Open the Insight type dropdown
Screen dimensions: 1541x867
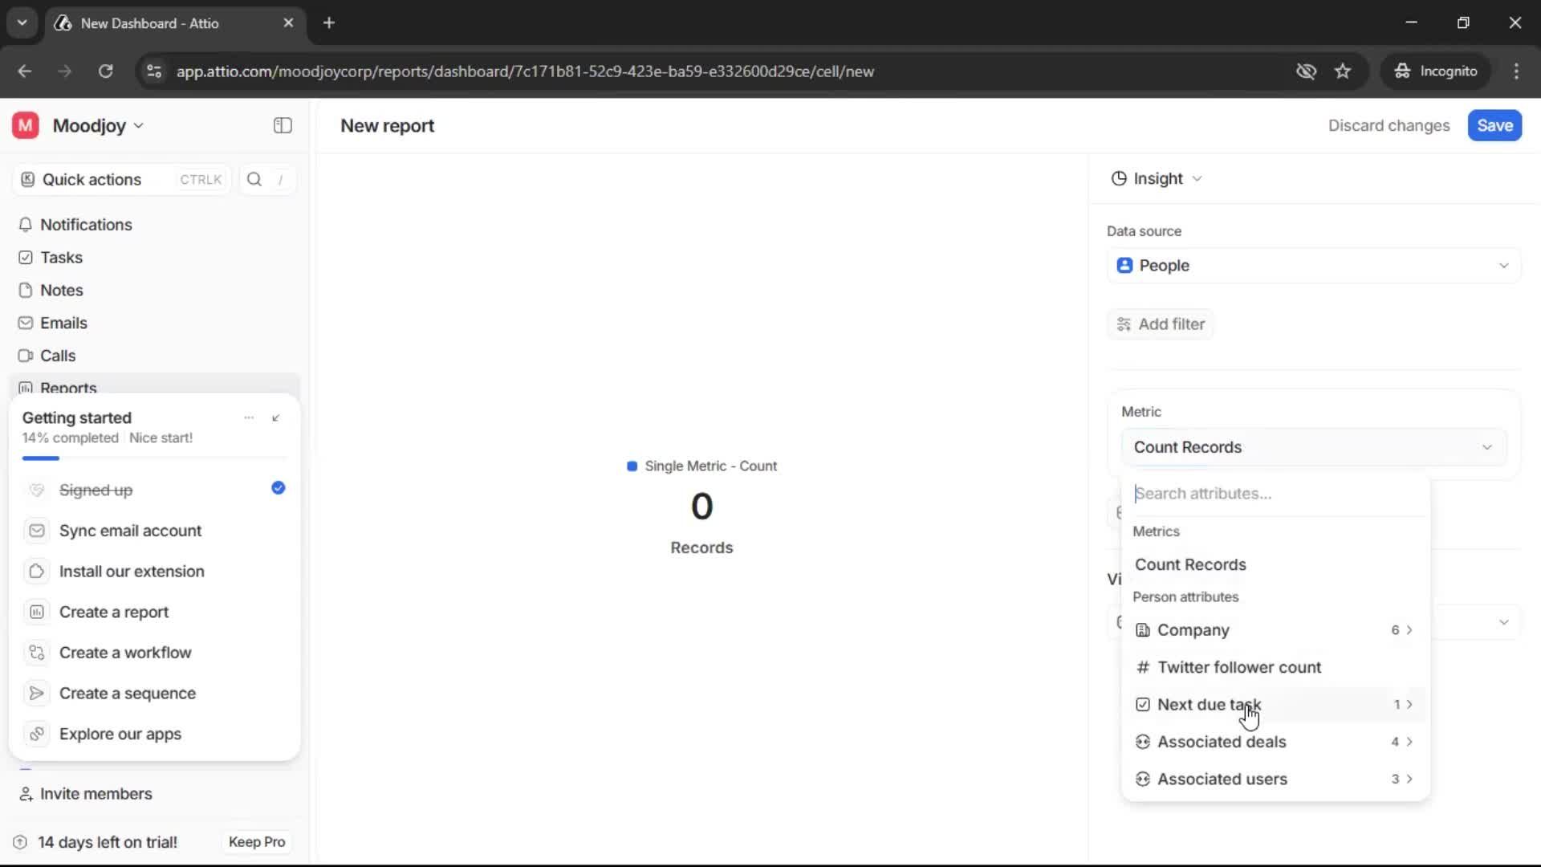click(x=1157, y=178)
